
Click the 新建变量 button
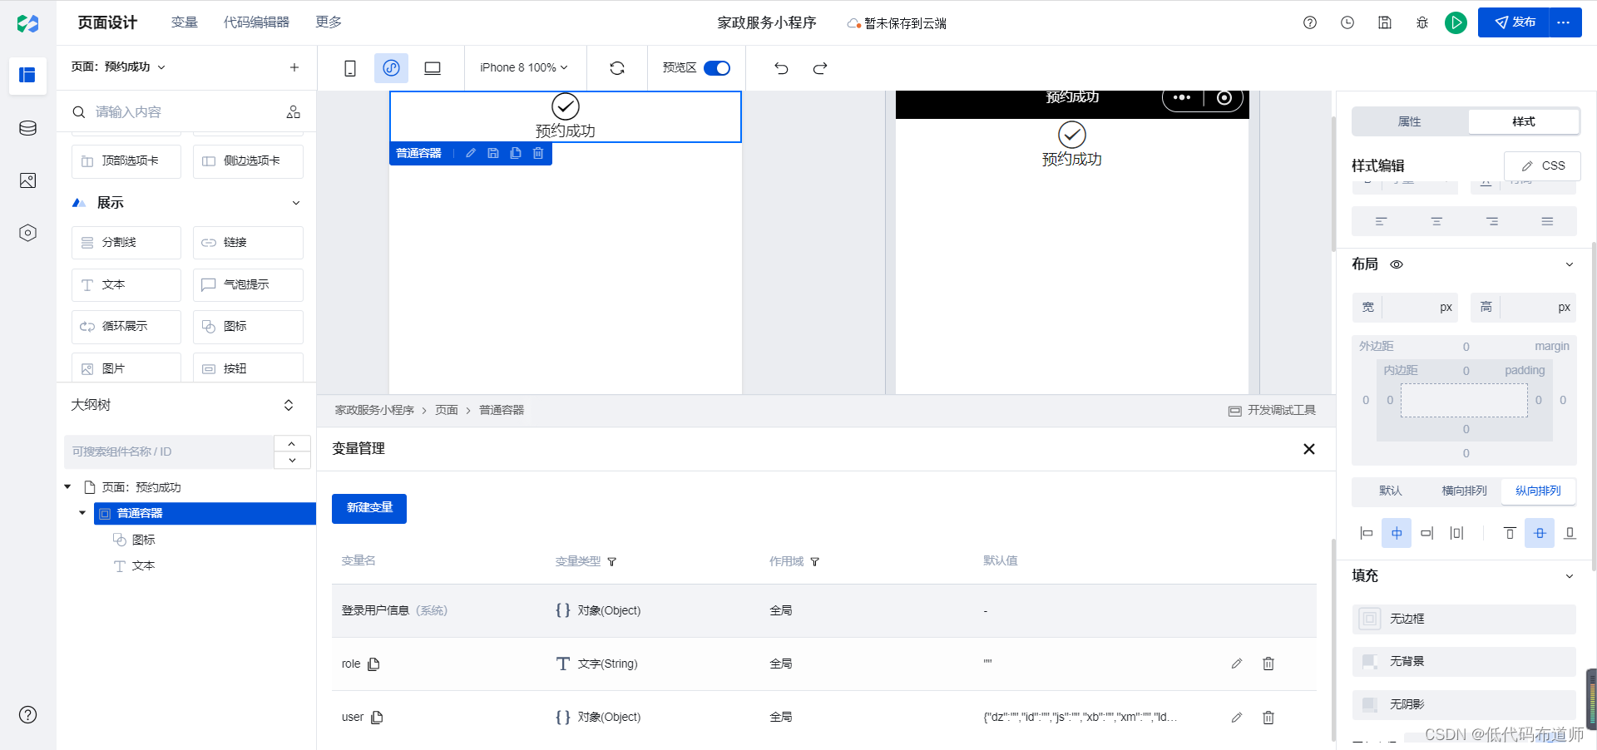[369, 508]
